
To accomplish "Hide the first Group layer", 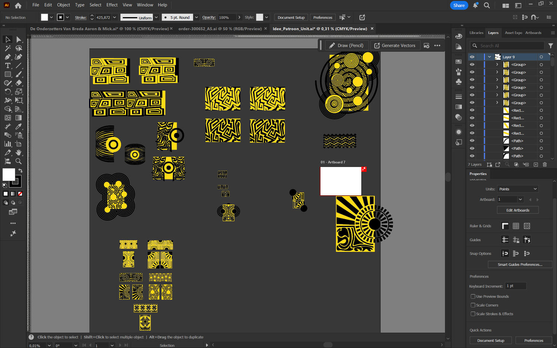I will pyautogui.click(x=472, y=64).
